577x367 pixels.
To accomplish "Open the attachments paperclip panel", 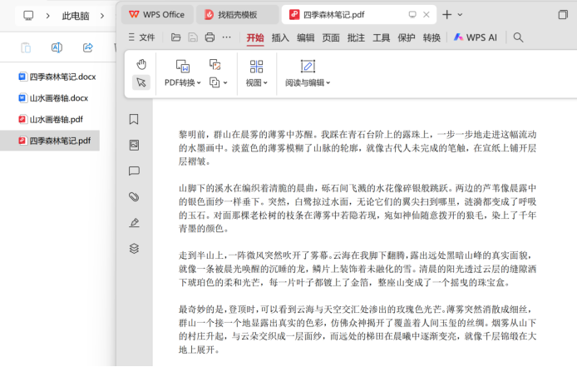I will tap(134, 196).
